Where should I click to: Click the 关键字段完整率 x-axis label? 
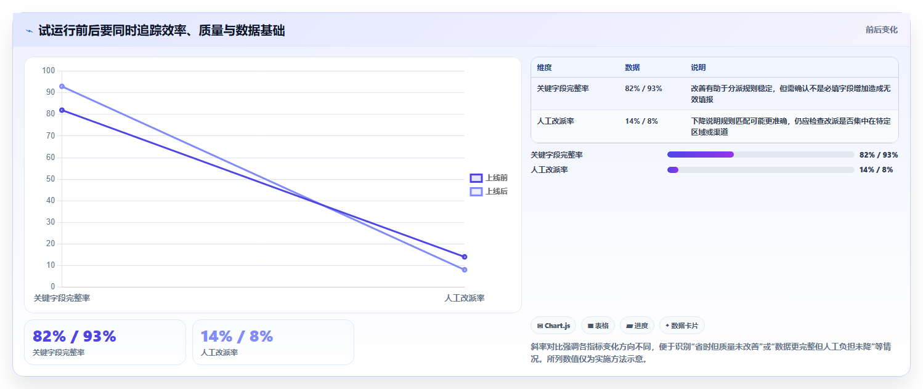point(62,298)
